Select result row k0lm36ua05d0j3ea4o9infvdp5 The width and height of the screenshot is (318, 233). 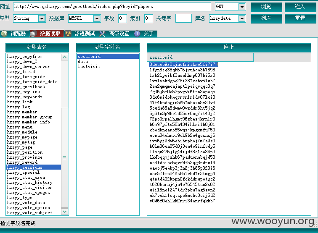(x=182, y=147)
